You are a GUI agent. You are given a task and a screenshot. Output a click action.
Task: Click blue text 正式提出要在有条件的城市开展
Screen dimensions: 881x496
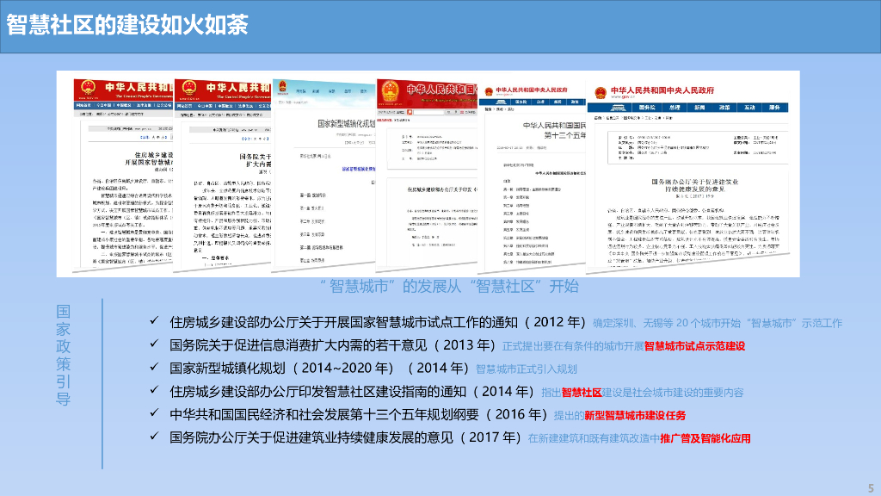pyautogui.click(x=573, y=346)
